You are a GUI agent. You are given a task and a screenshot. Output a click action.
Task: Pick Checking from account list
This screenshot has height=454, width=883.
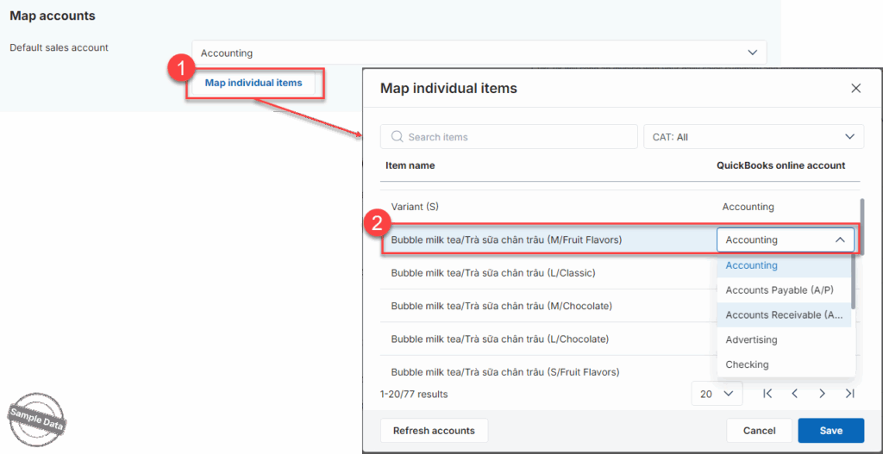[747, 364]
